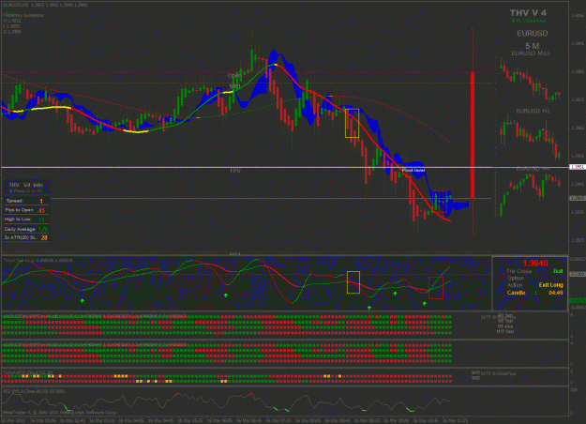Click the red 1.3940 price readout
The image size is (586, 424).
coord(535,264)
